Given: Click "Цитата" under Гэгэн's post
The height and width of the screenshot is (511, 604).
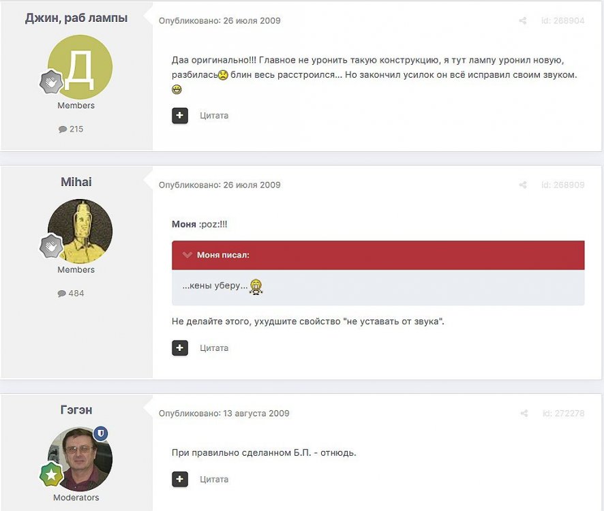Looking at the screenshot, I should pos(214,480).
